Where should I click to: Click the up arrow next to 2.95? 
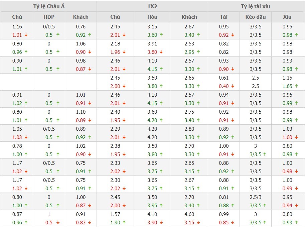point(198,52)
